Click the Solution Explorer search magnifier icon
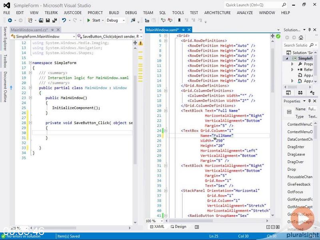Viewport: 320px width, 240px height. pos(312,45)
